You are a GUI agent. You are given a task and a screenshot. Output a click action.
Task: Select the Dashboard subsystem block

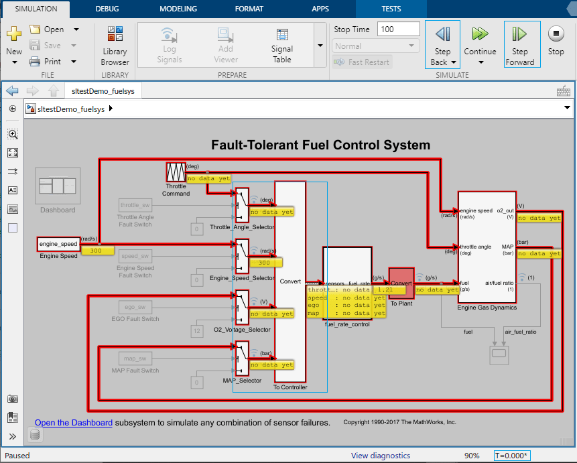(x=58, y=186)
